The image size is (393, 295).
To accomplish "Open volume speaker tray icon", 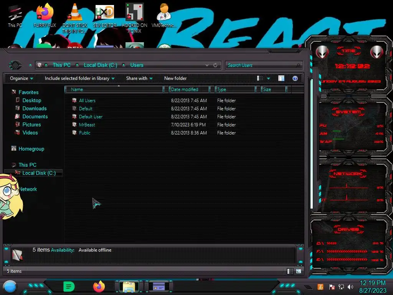I will coord(350,287).
